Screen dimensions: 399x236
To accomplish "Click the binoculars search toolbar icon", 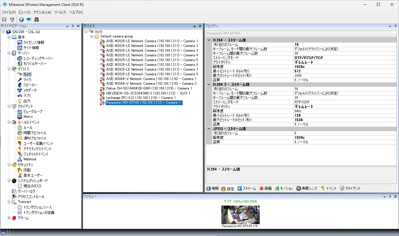I will (37, 19).
